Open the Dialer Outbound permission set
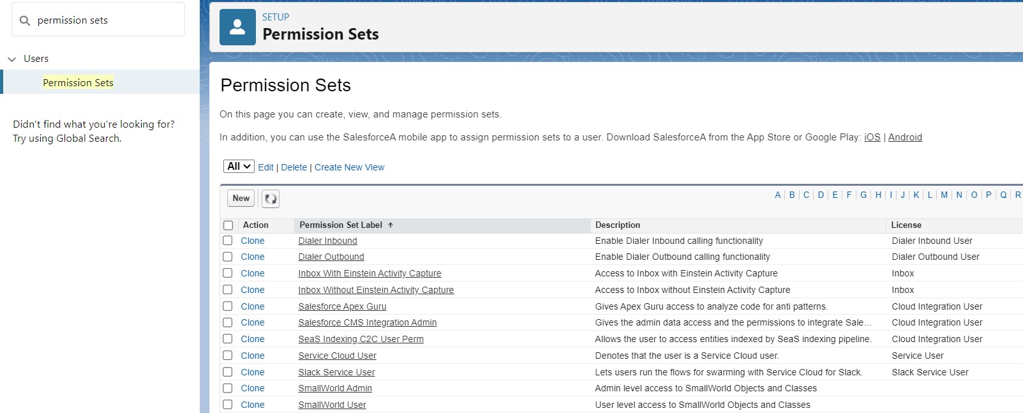Screen dimensions: 1023x413 331,257
